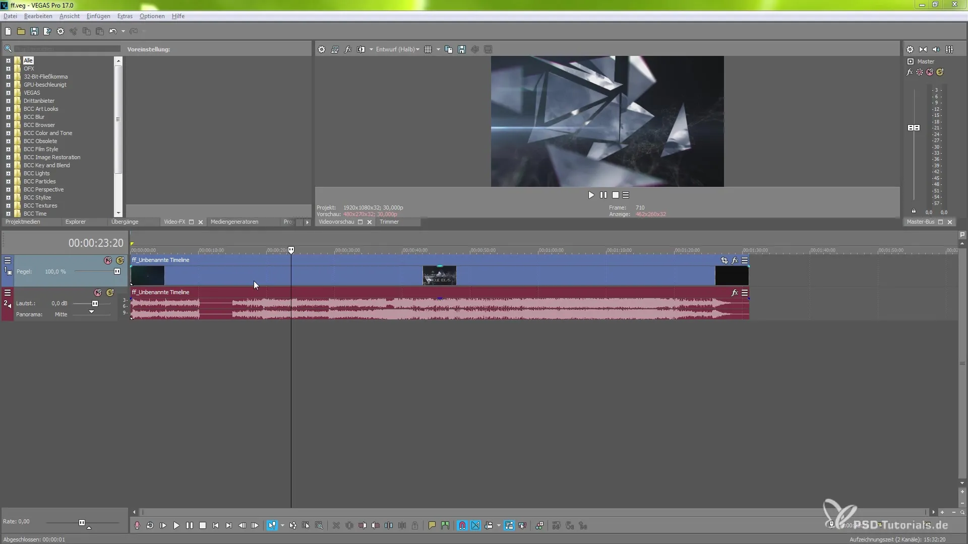Toggle lock envelopes to events
The height and width of the screenshot is (544, 968).
509,525
